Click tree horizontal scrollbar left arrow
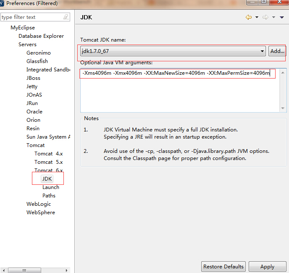Image resolution: width=289 pixels, height=273 pixels. coord(4,270)
